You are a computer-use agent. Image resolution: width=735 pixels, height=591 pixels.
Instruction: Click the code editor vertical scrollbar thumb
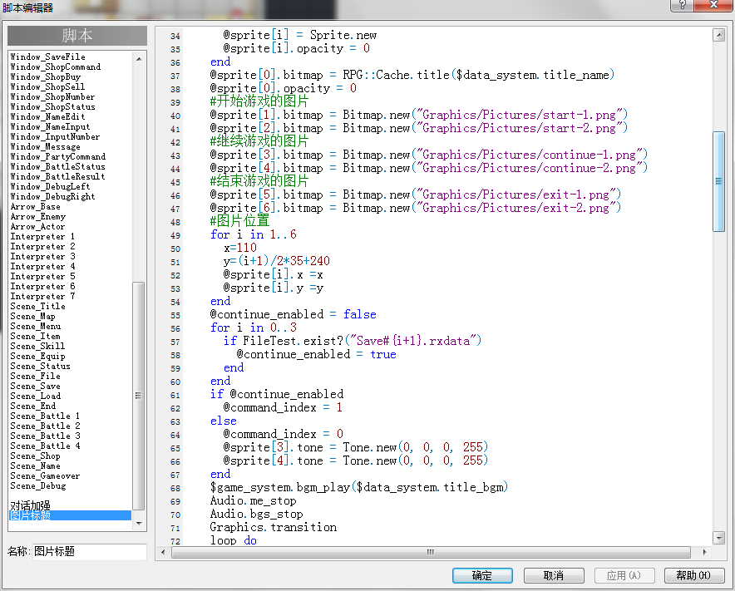pyautogui.click(x=718, y=181)
